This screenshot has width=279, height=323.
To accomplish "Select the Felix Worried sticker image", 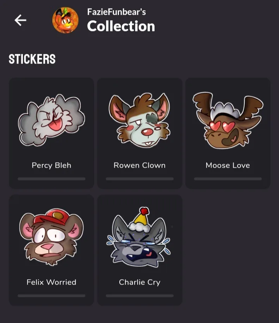I will coord(51,237).
